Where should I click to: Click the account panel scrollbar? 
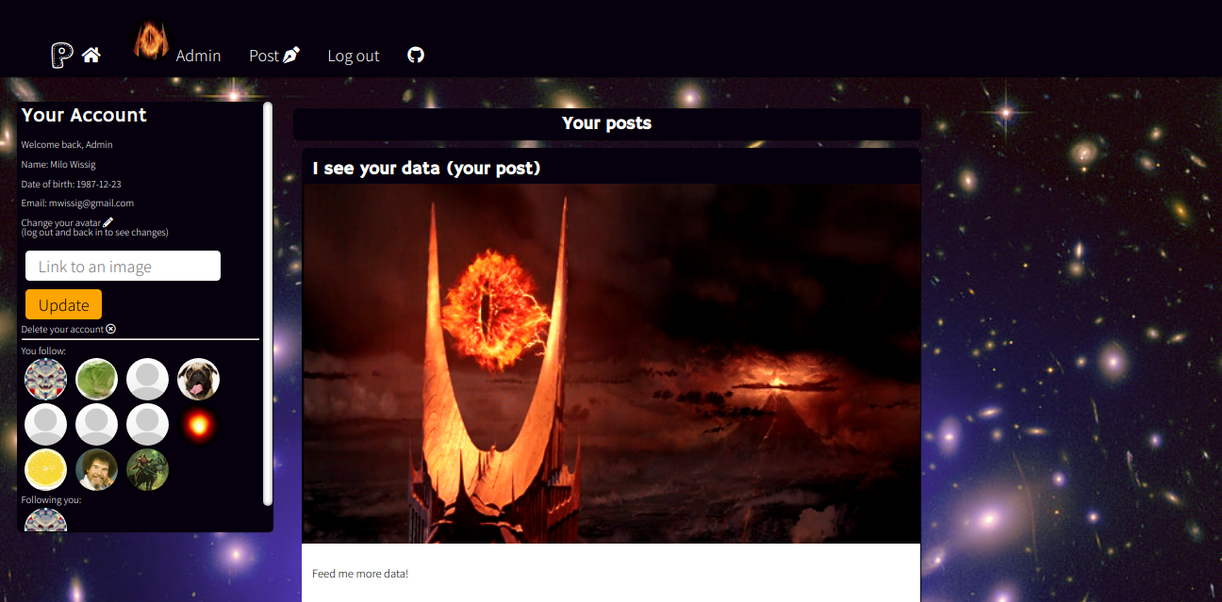pos(268,303)
